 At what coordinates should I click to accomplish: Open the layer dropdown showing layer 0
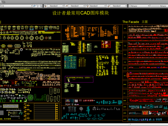[16, 6]
